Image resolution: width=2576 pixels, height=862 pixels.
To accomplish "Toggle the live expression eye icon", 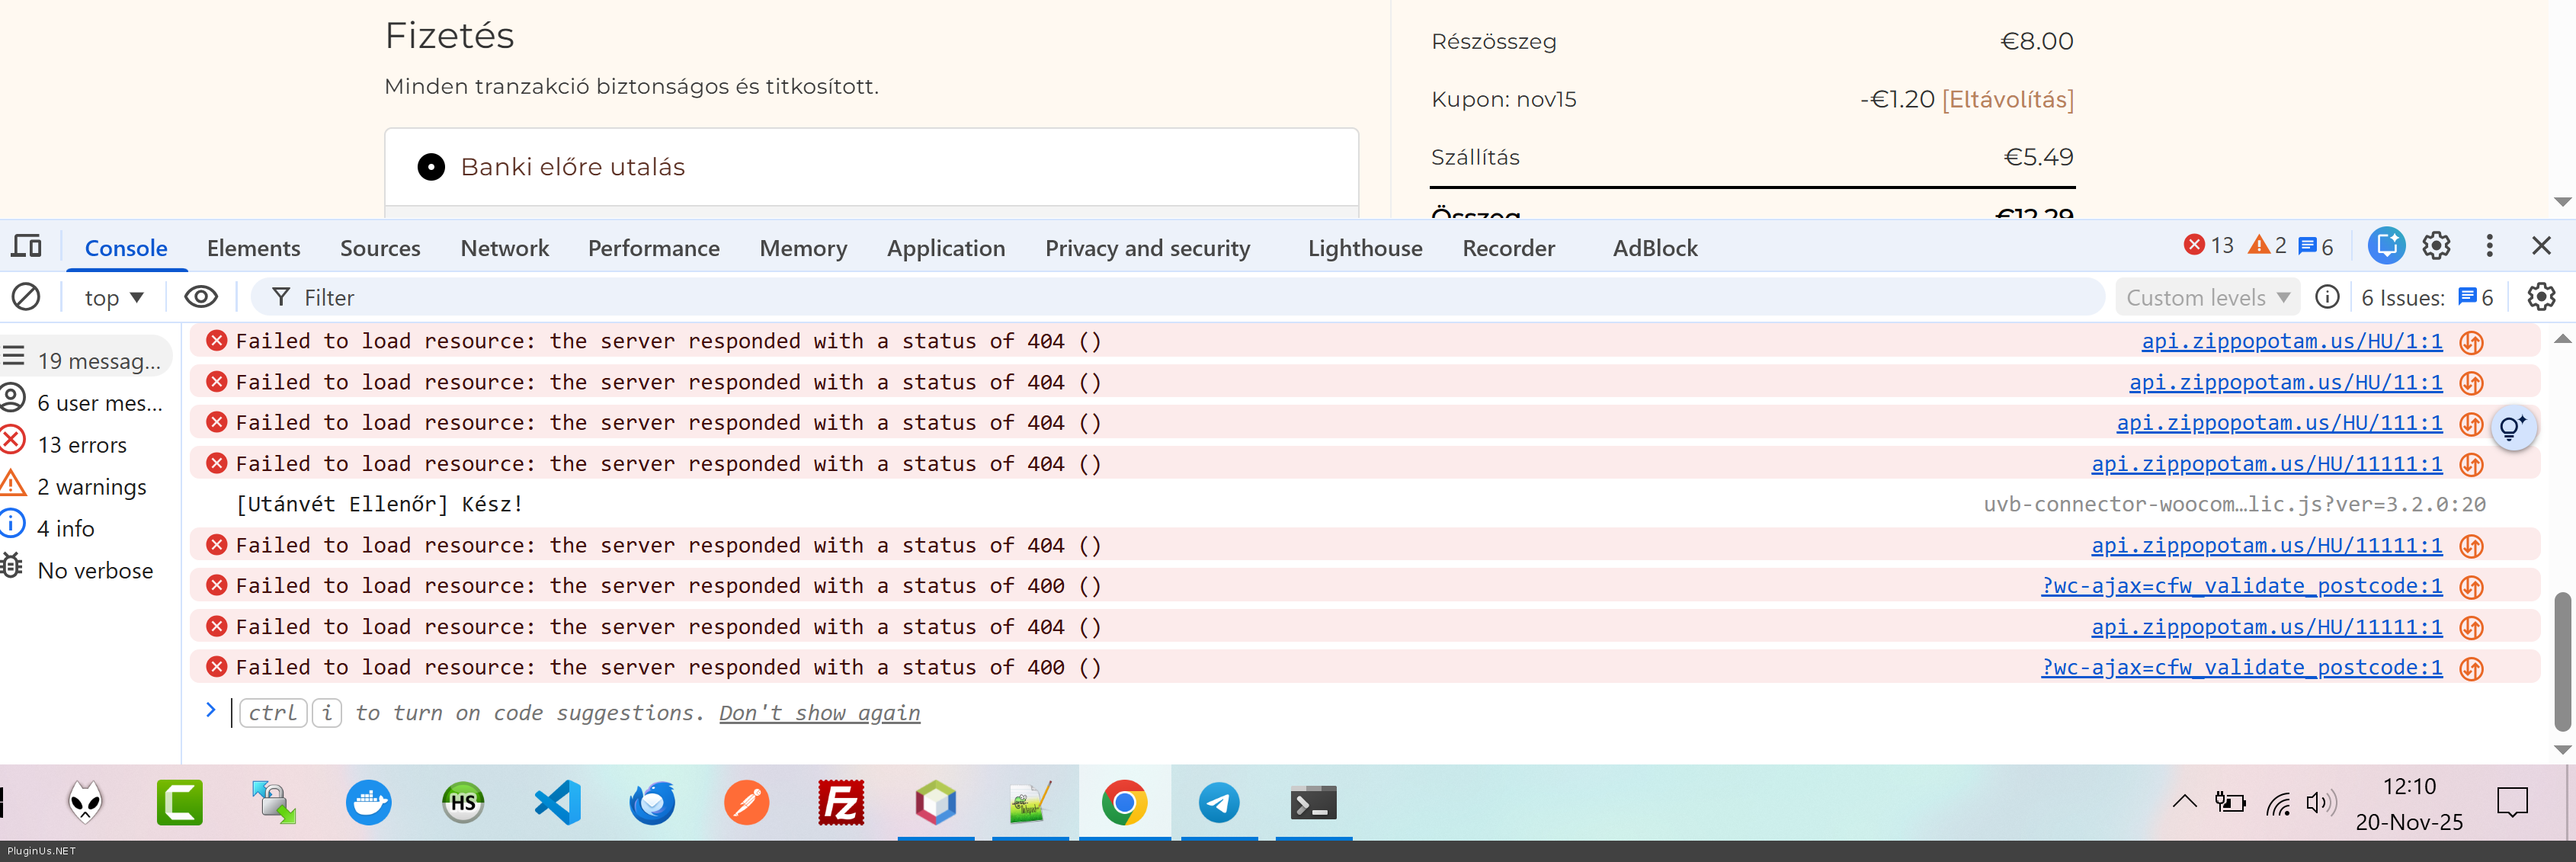I will click(201, 297).
